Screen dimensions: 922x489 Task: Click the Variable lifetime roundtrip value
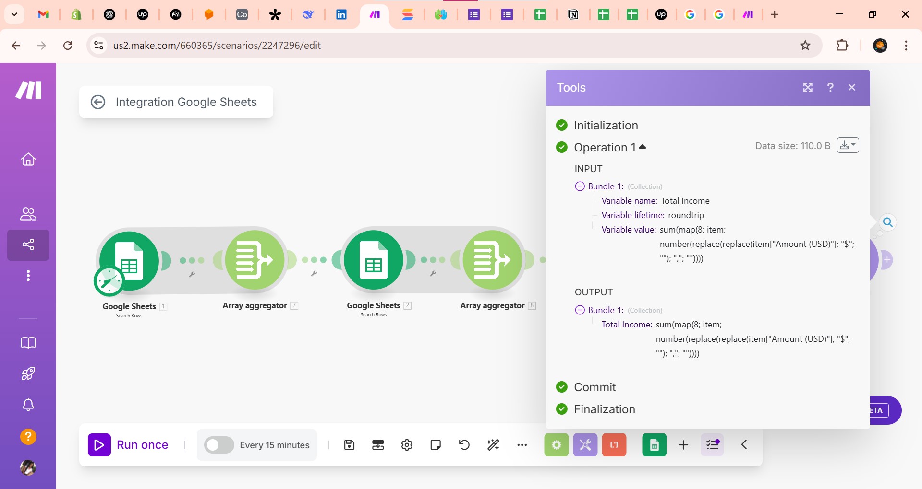tap(686, 215)
